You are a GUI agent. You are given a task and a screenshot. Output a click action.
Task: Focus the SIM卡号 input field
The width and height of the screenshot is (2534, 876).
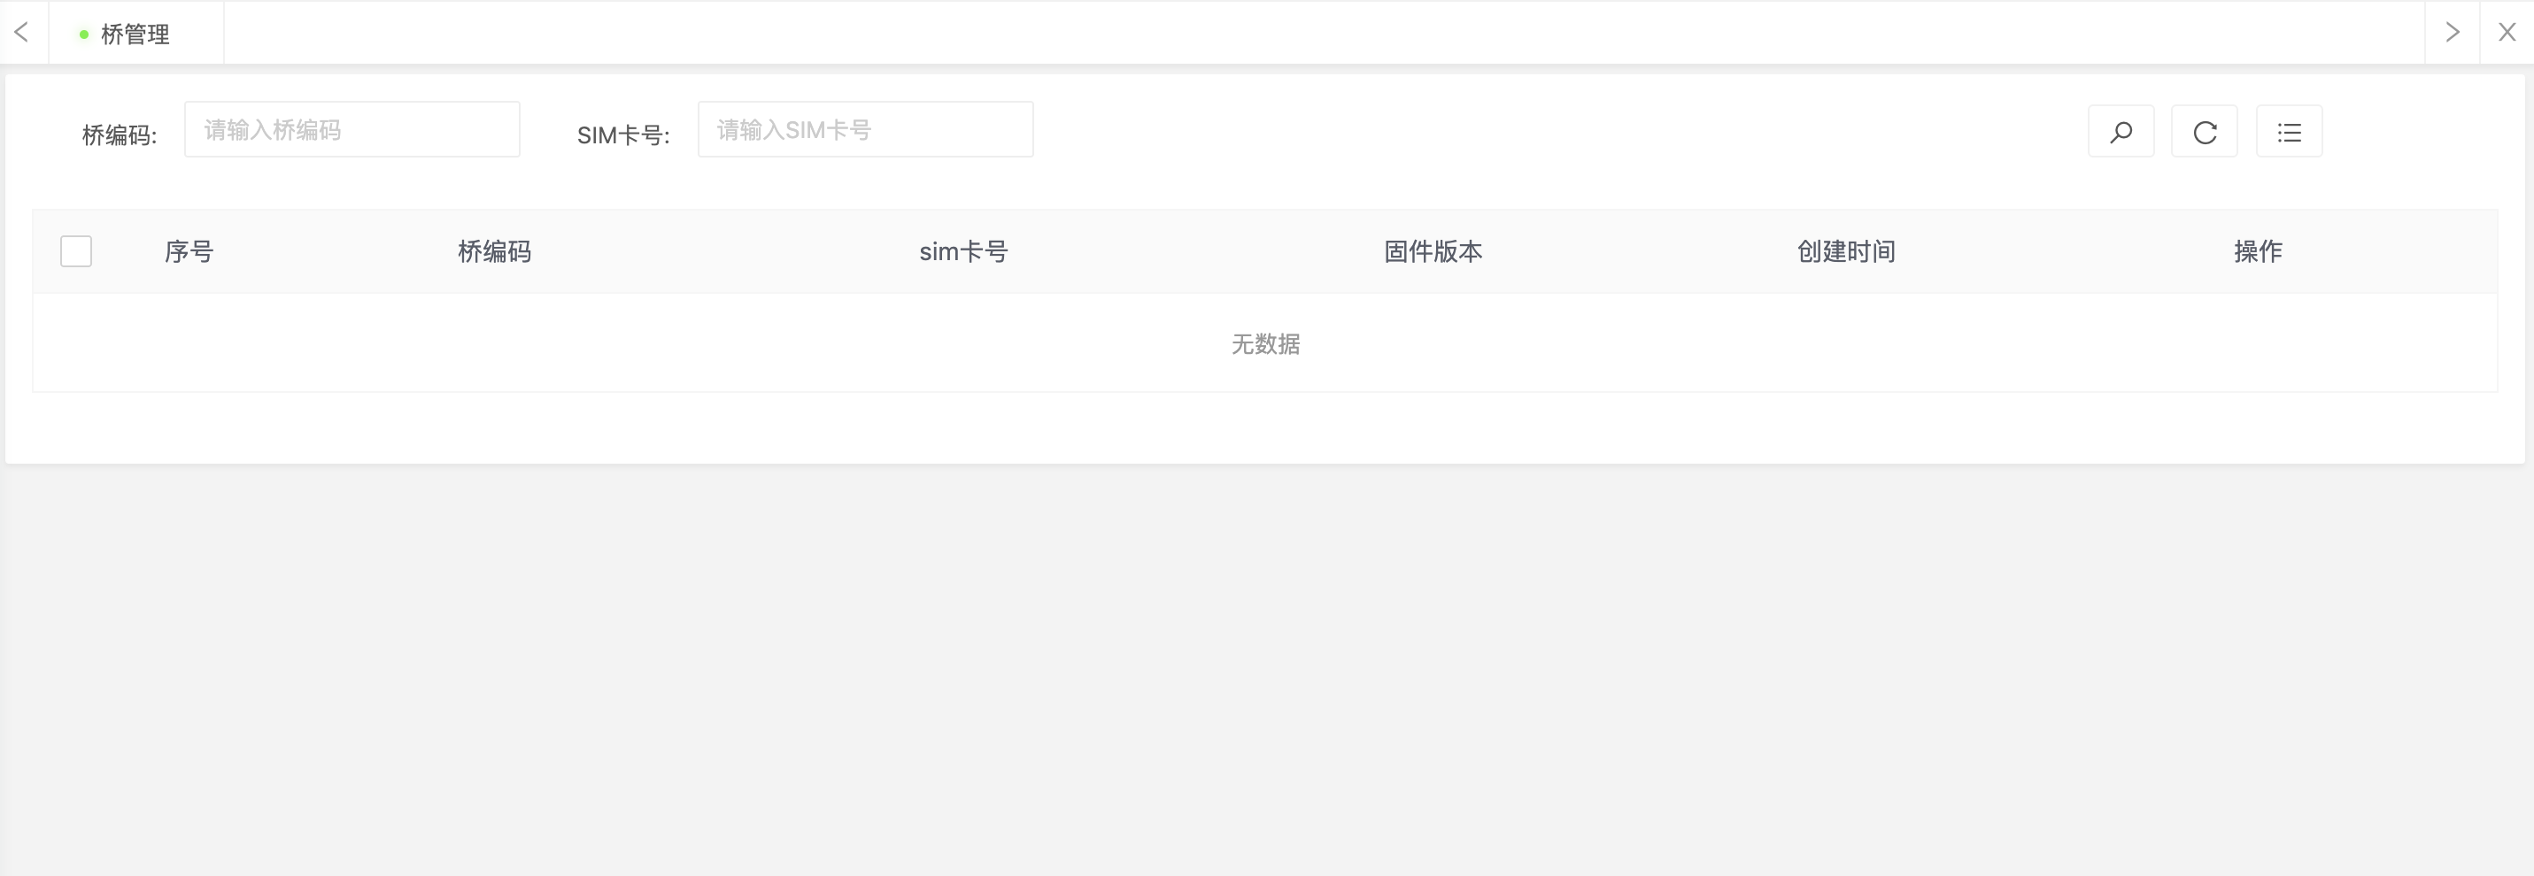pyautogui.click(x=866, y=130)
